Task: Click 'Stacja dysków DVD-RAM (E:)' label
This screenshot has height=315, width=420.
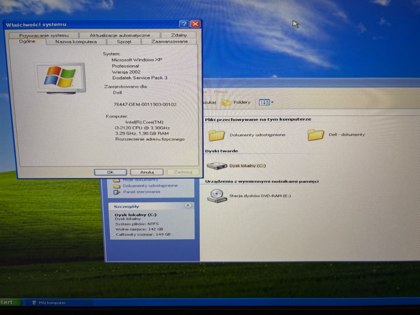Action: (x=260, y=196)
